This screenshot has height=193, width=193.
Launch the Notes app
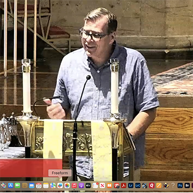click(x=46, y=185)
